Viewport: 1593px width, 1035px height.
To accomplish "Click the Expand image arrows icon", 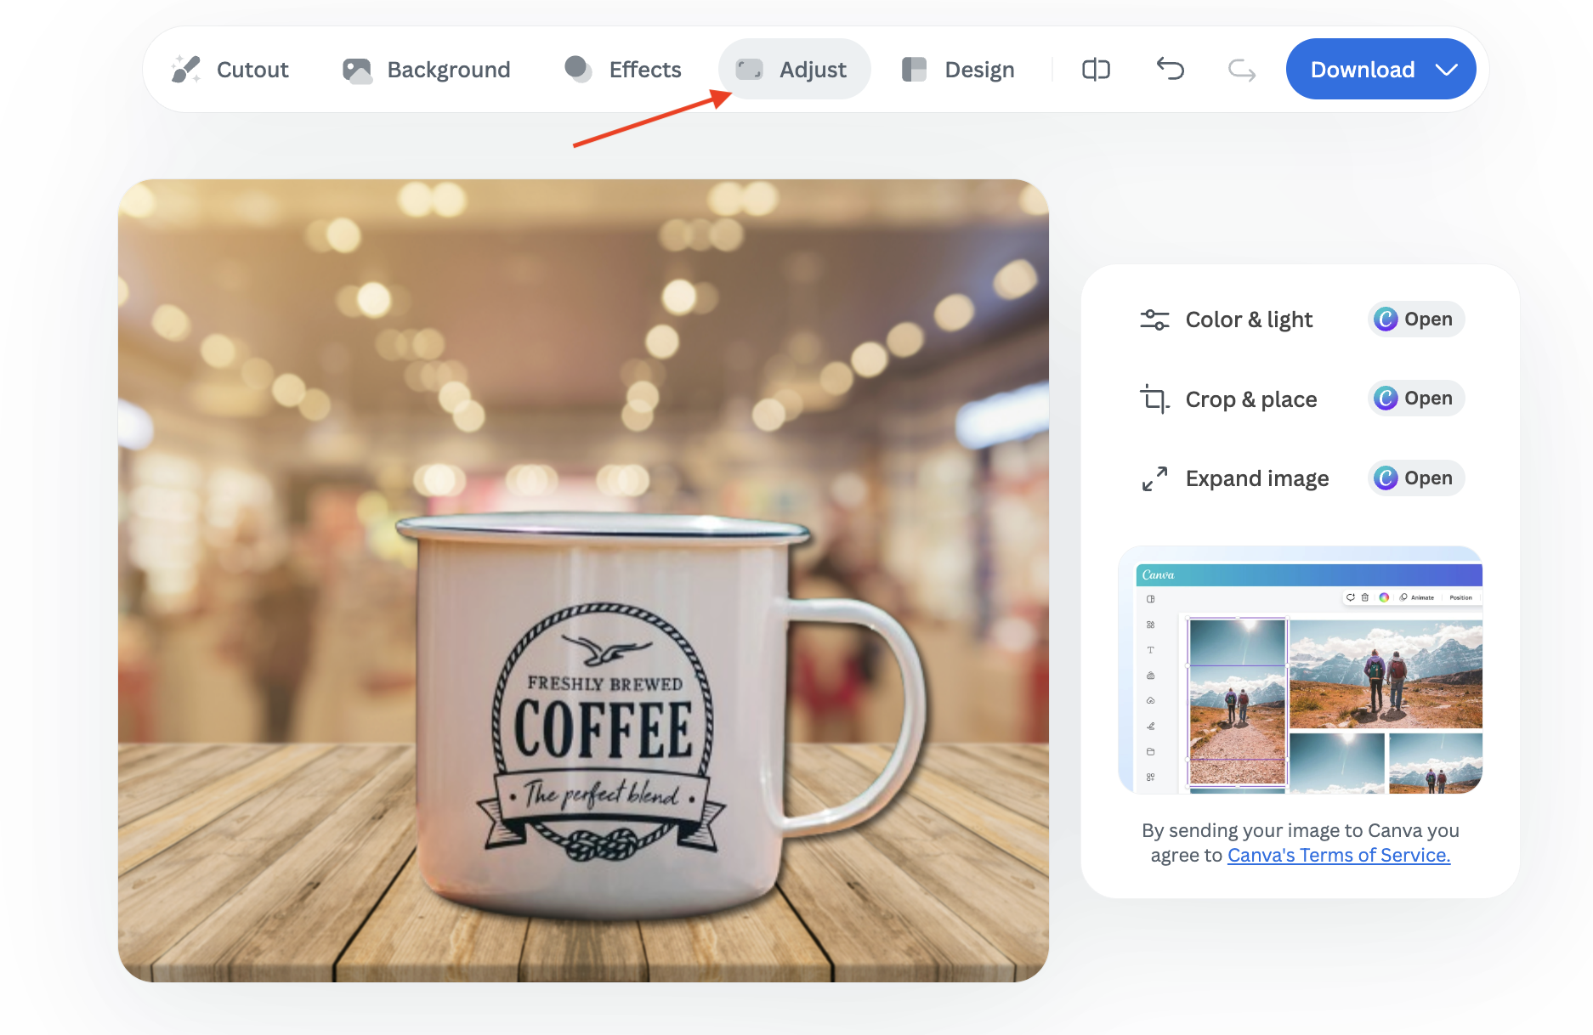I will point(1154,478).
